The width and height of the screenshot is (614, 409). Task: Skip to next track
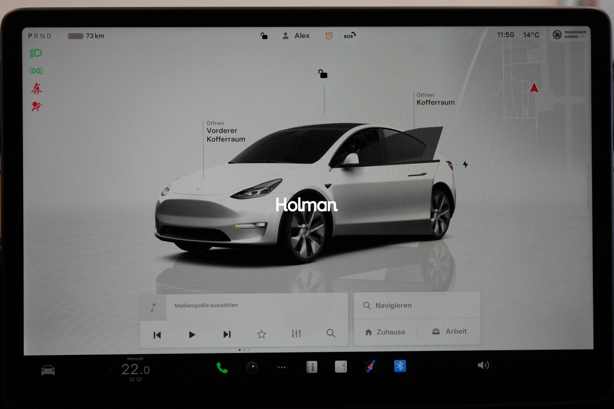(227, 334)
